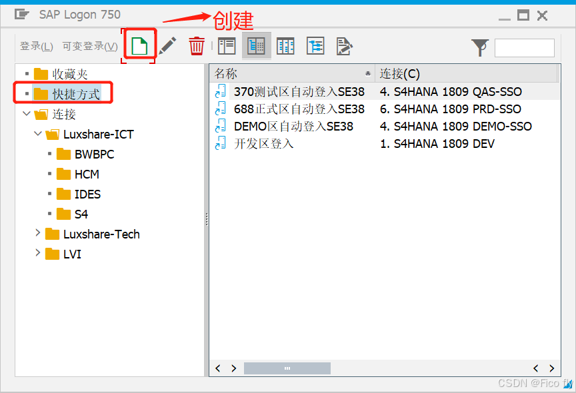
Task: Select row 开发区登入
Action: pos(264,143)
